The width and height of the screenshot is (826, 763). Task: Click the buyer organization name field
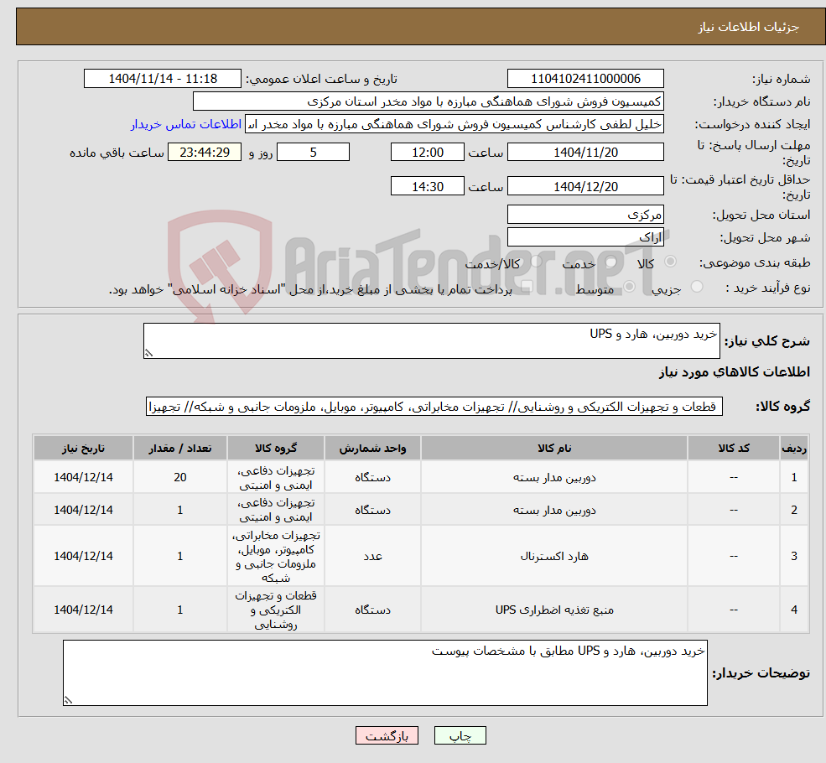click(429, 101)
